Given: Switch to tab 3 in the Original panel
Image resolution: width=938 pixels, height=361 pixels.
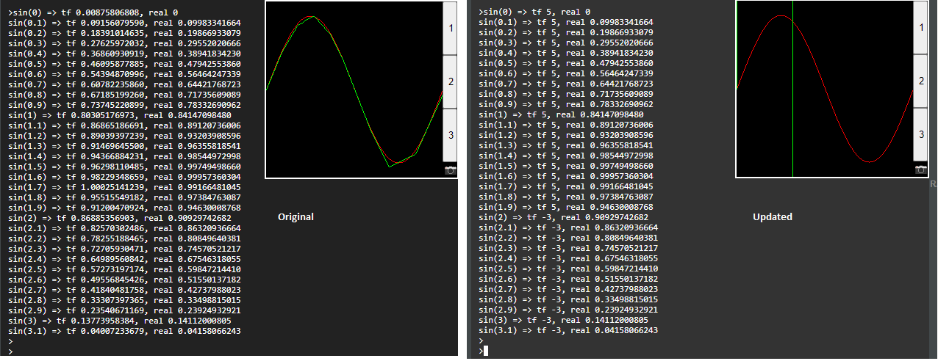Looking at the screenshot, I should [451, 135].
